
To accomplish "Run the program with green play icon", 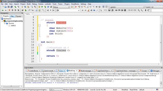I will pos(42,7).
